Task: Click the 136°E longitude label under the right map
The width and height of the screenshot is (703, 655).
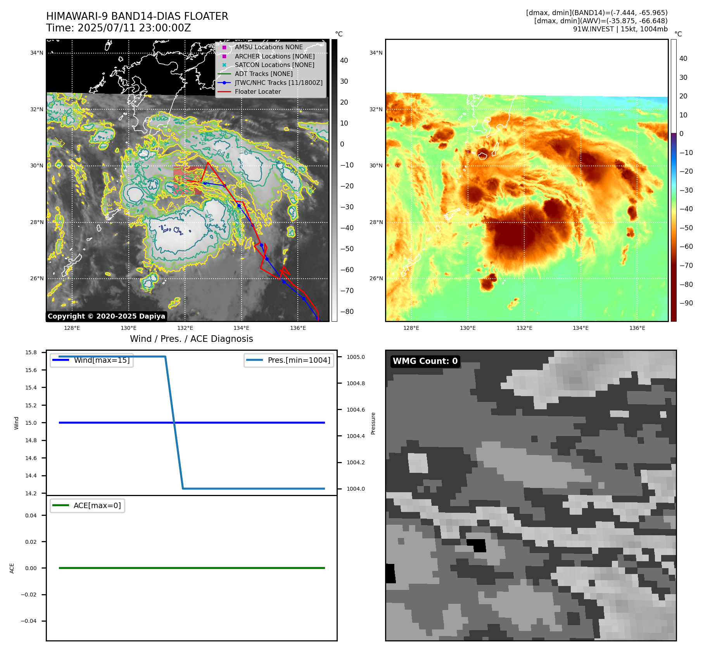Action: (x=637, y=328)
